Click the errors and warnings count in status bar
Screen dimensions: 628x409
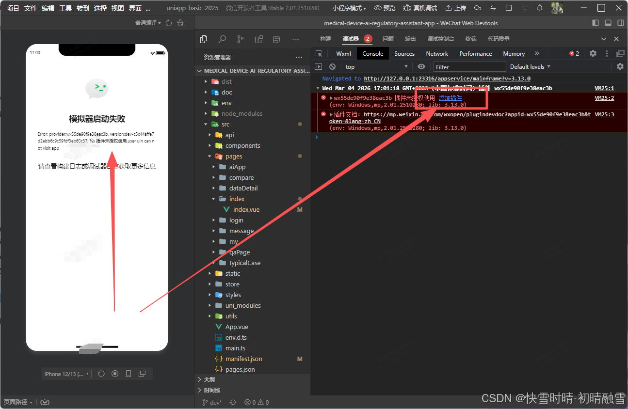tap(257, 402)
